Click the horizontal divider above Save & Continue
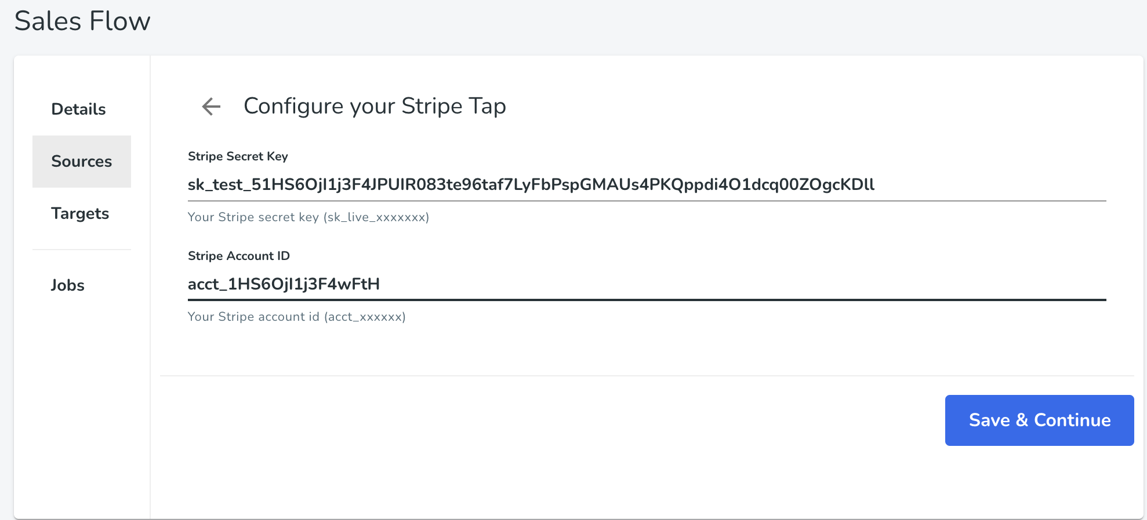This screenshot has width=1147, height=520. click(647, 376)
